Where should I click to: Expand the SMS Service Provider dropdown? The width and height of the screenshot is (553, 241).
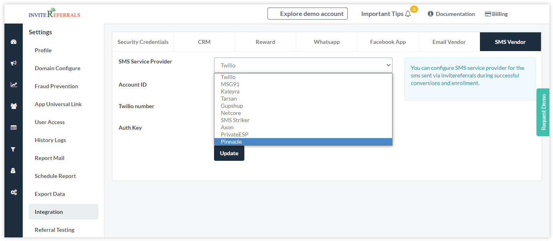click(303, 65)
